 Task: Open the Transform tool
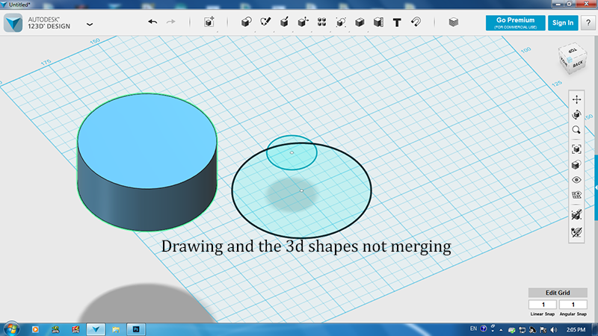tap(209, 22)
